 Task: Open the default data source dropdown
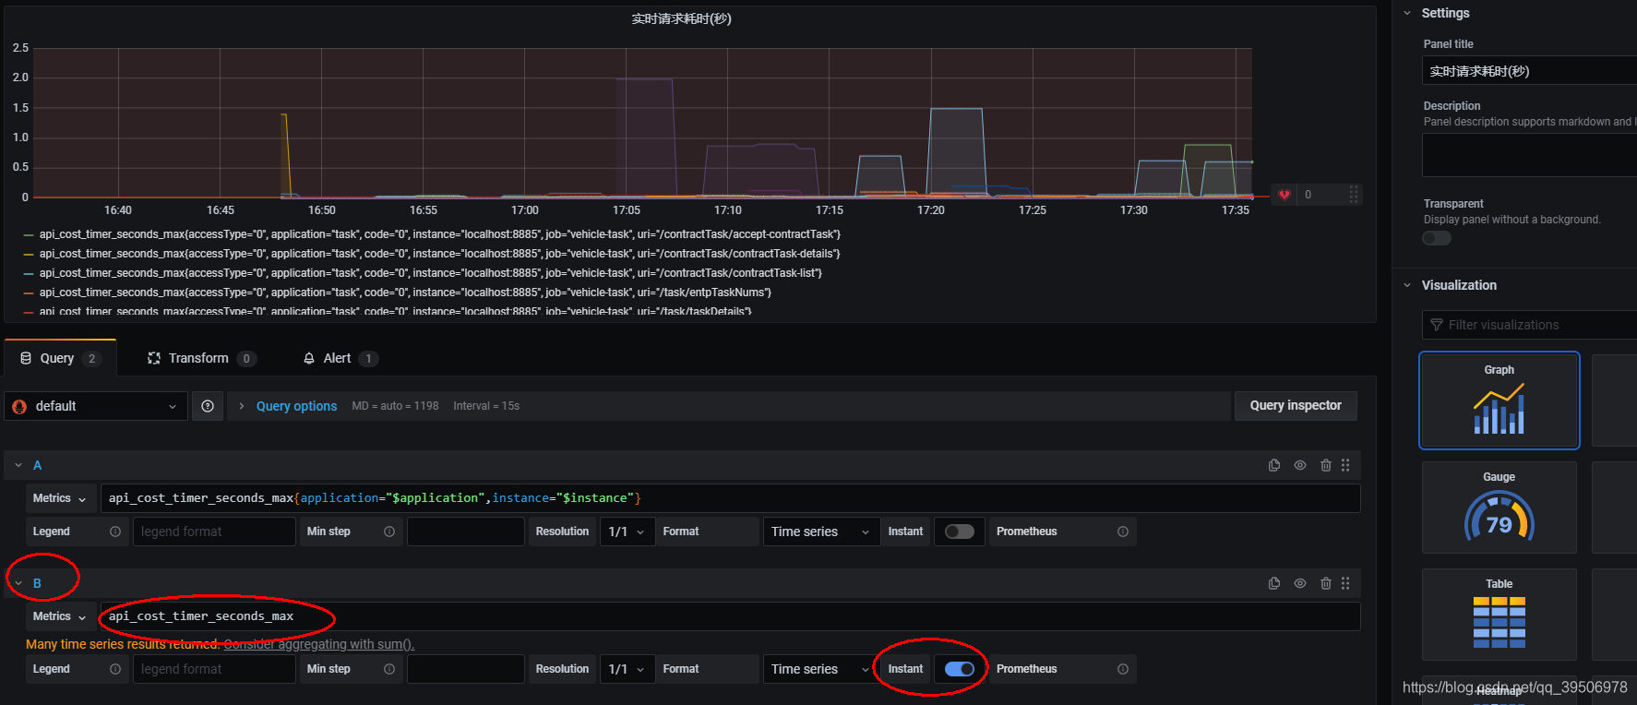tap(96, 406)
